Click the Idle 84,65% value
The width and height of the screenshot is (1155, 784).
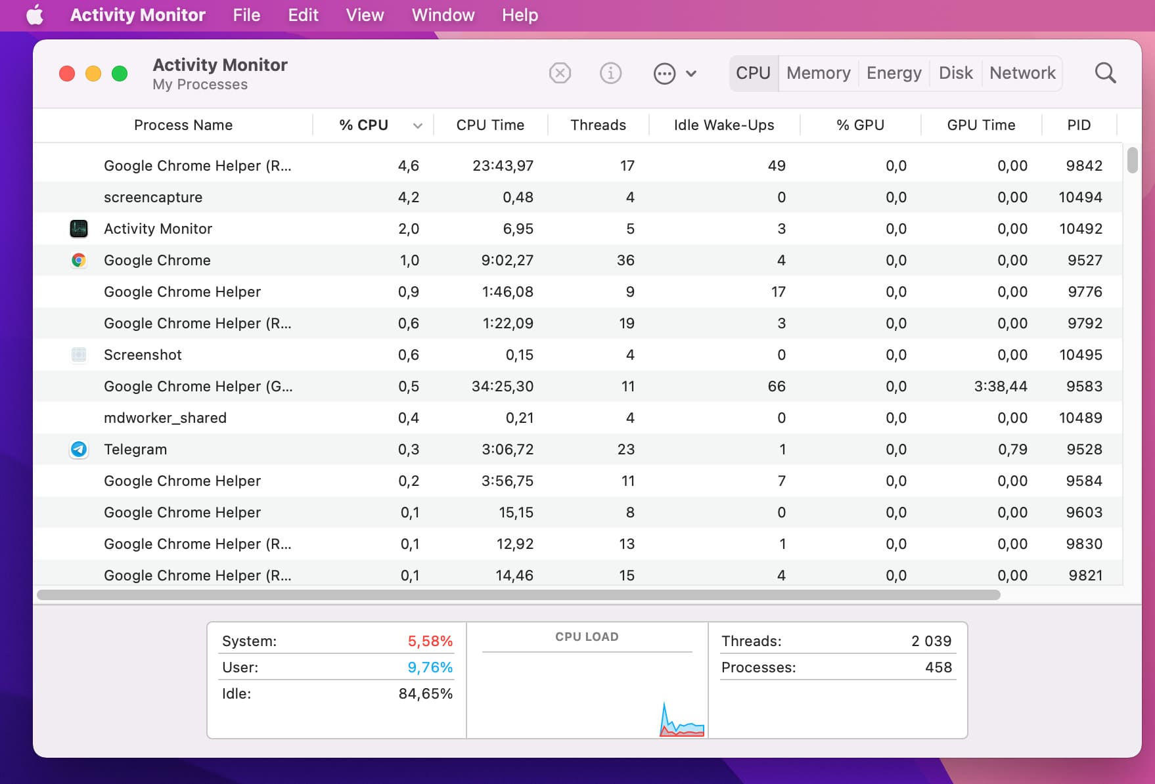click(426, 693)
